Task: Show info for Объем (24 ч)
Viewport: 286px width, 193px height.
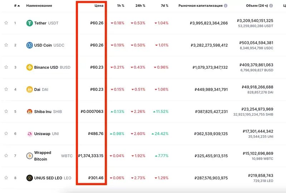Action: [271, 6]
